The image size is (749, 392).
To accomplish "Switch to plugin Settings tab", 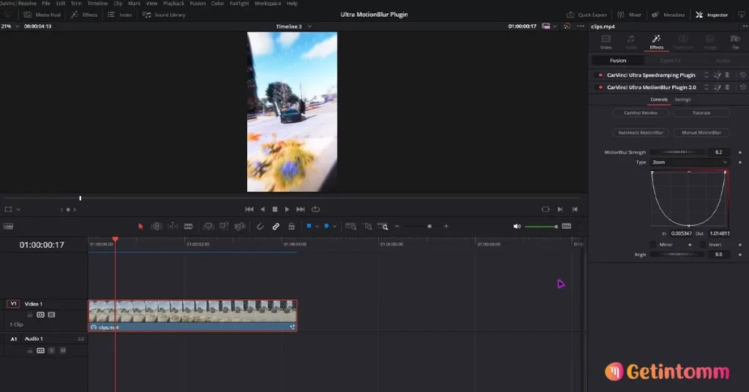I will coord(682,99).
